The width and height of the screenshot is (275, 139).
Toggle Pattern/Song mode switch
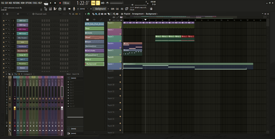(46, 3)
